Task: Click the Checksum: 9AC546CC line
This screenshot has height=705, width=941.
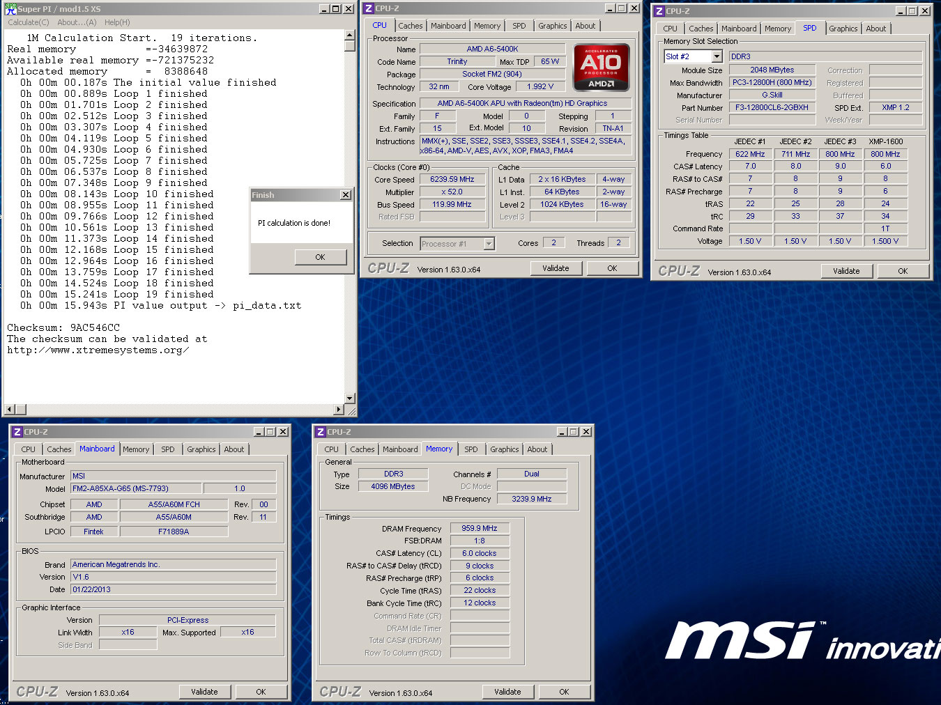Action: [x=63, y=327]
